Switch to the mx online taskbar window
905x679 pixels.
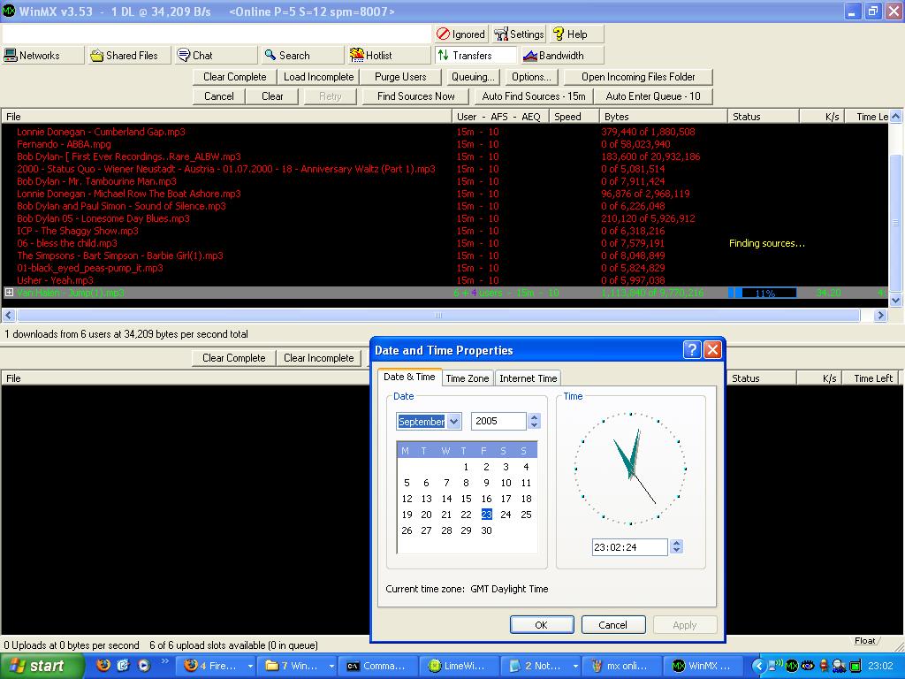620,666
